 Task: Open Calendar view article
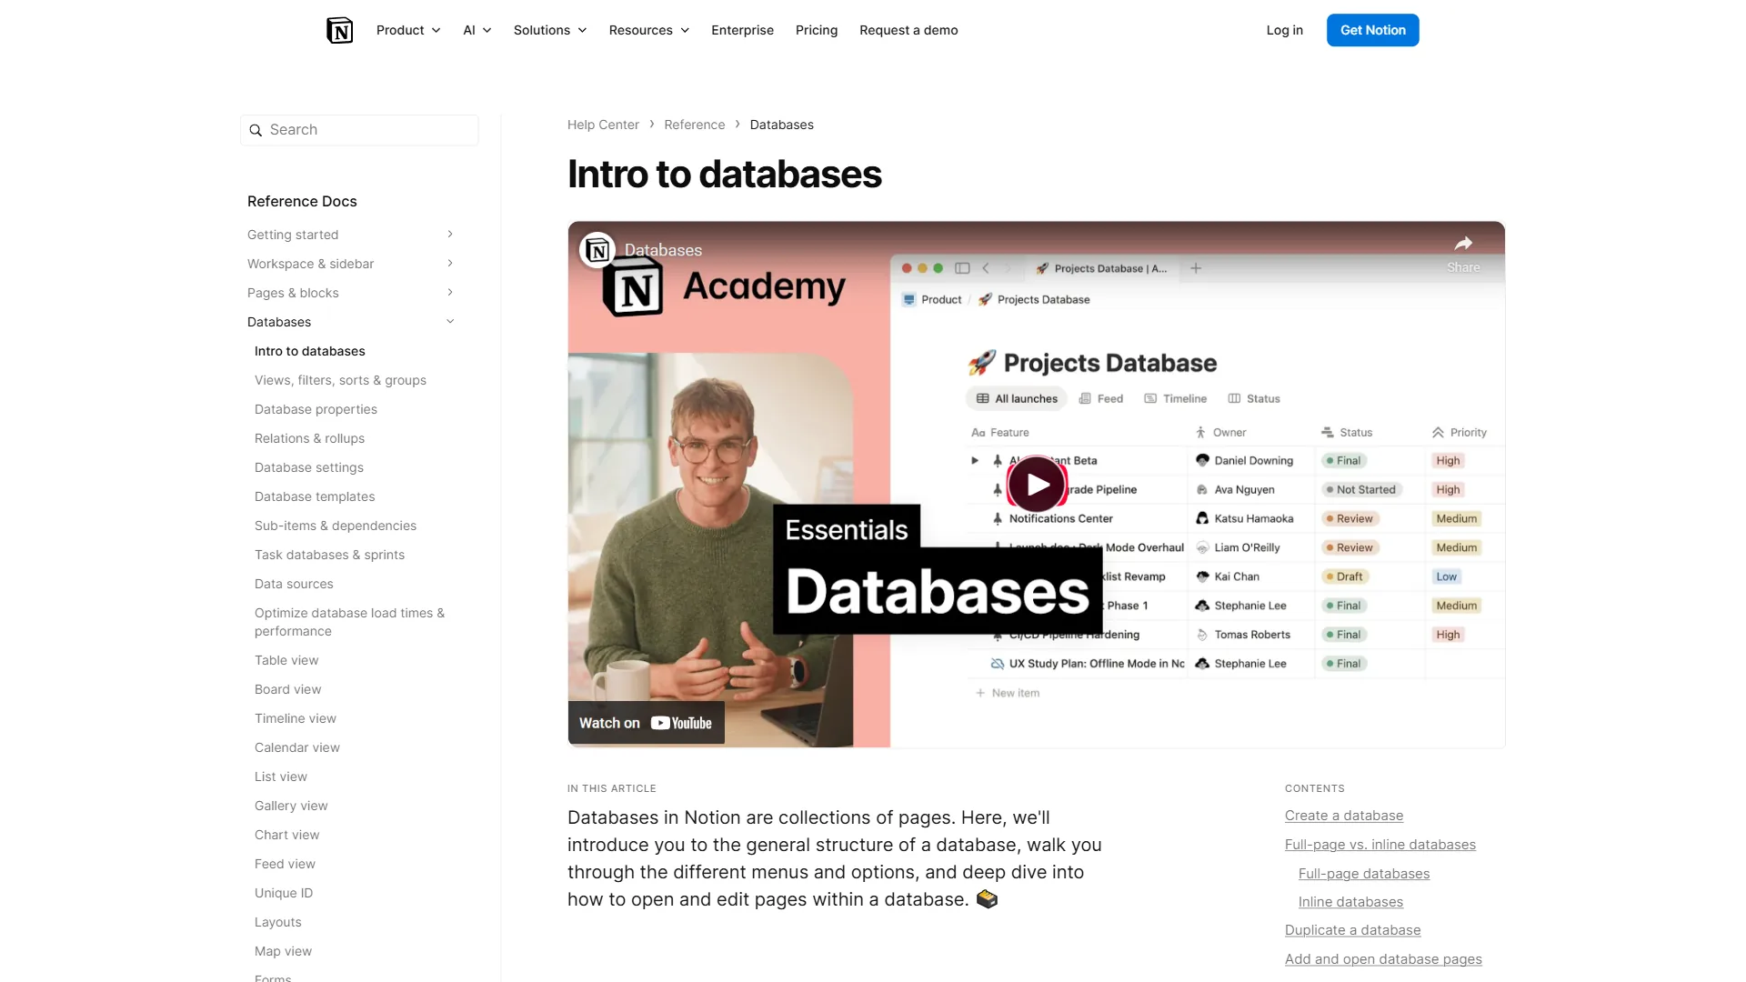tap(297, 747)
